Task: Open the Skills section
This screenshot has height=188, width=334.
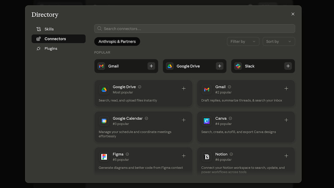Action: point(58,29)
